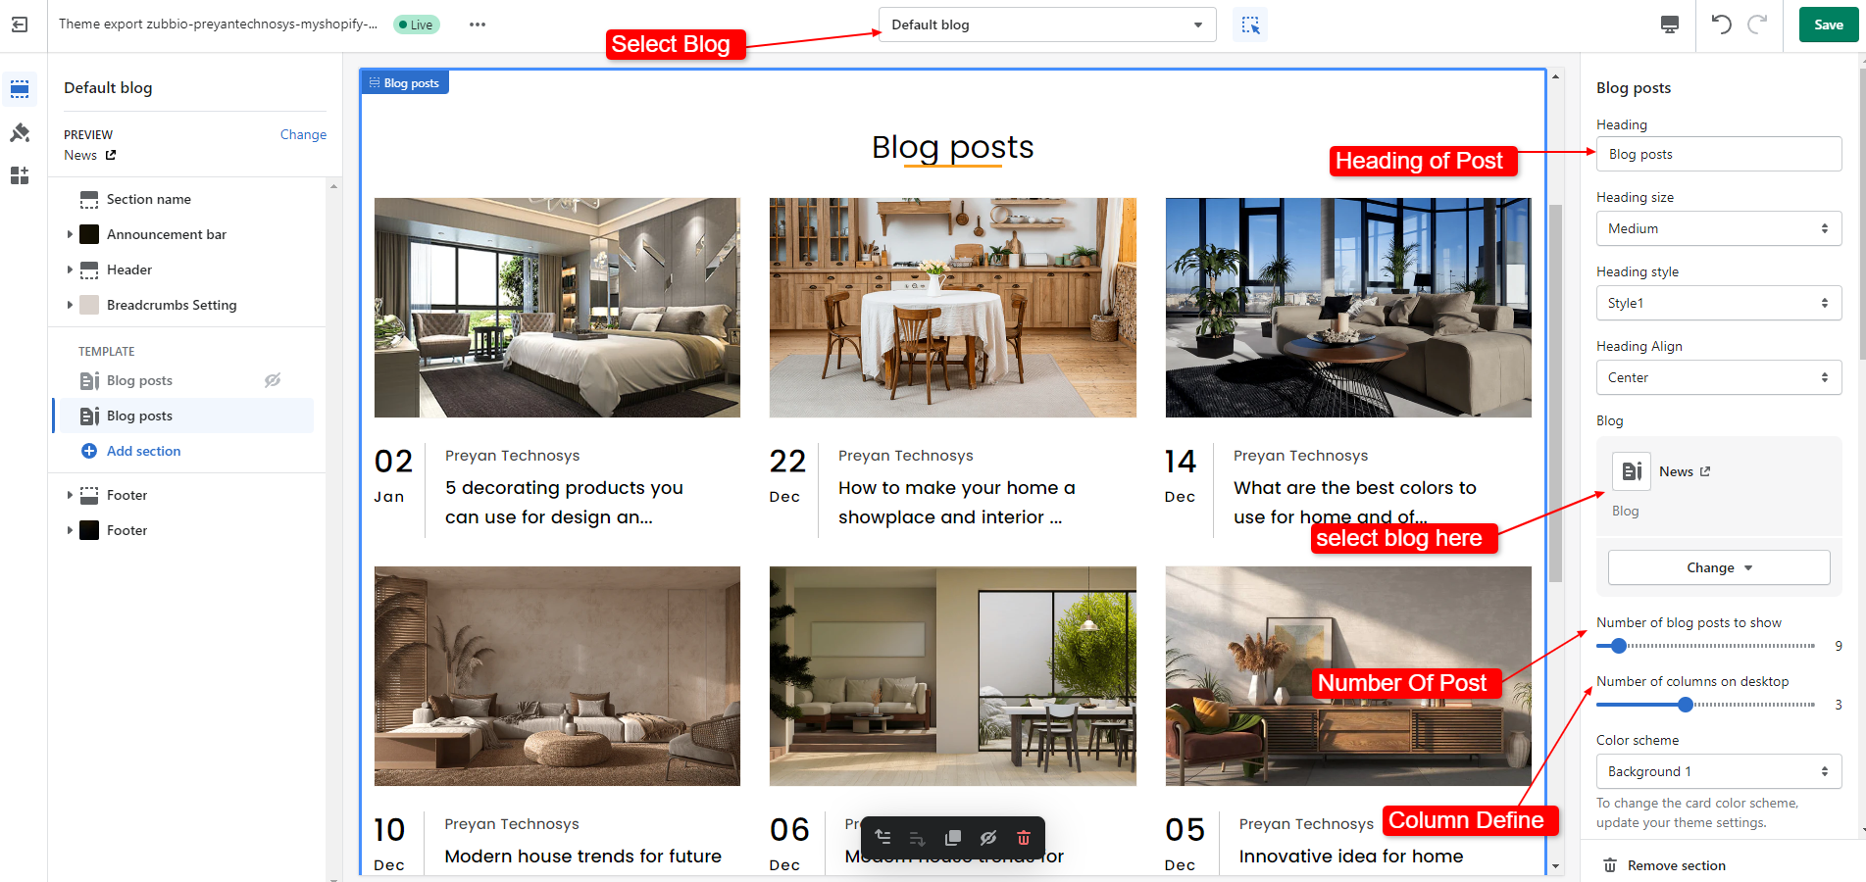Open App embeds icon in left rail
The height and width of the screenshot is (882, 1866).
click(20, 175)
